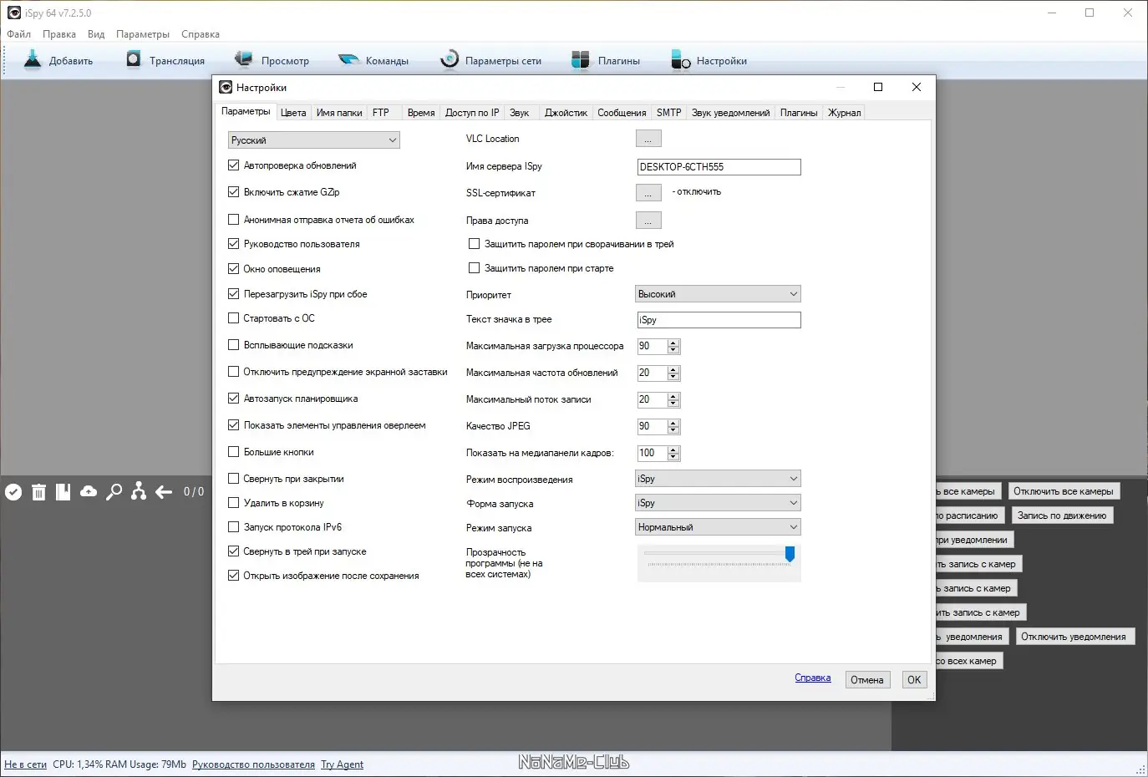Click the tree structure icon in media panel
Viewport: 1148px width, 777px height.
click(x=139, y=492)
